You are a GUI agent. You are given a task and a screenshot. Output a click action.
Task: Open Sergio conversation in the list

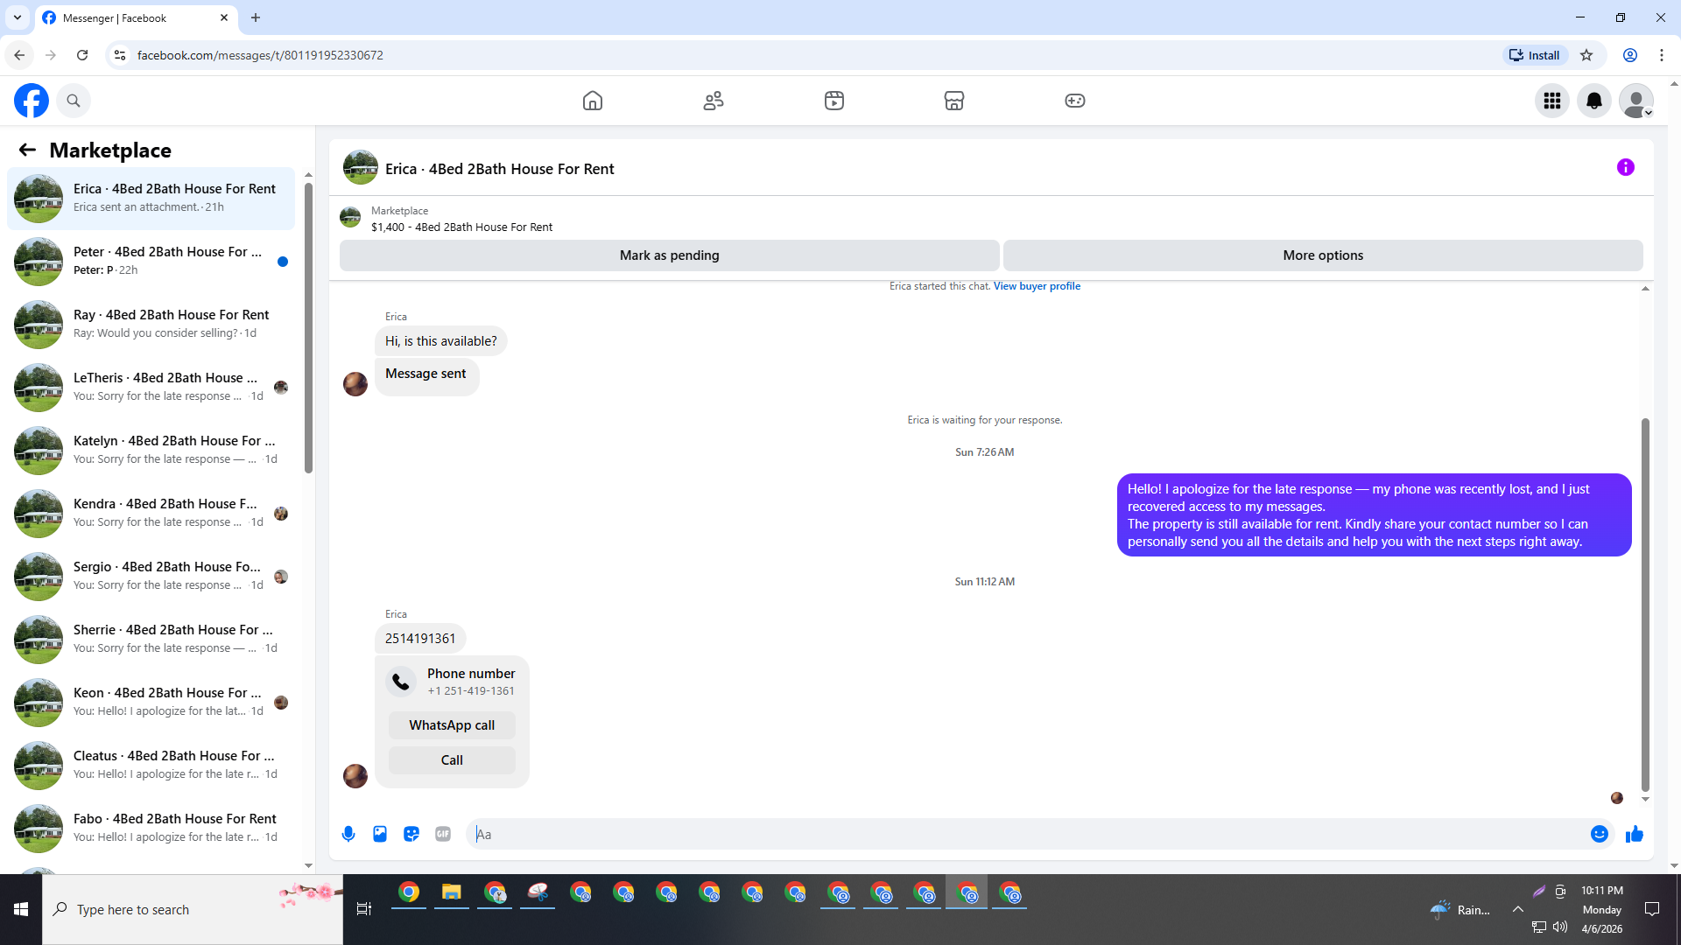pyautogui.click(x=151, y=576)
